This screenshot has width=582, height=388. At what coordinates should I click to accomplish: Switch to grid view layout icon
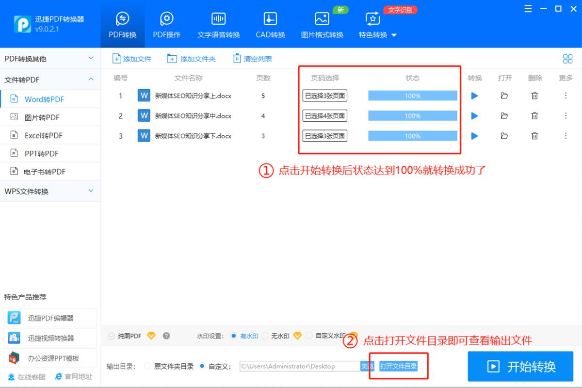pos(567,58)
